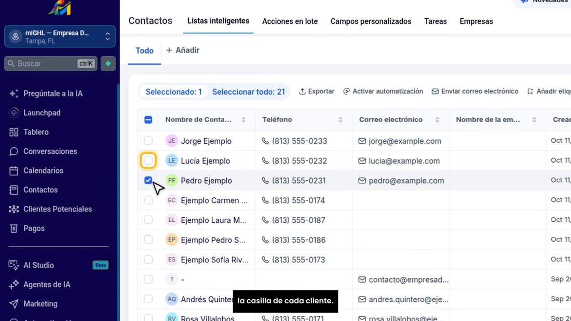Click the PE avatar of Pedro Ejemplo
Image resolution: width=571 pixels, height=321 pixels.
171,180
